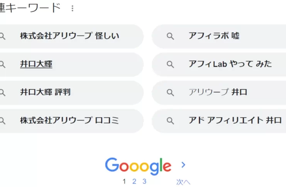Jump to results page 3
Viewport: 286px width, 187px height.
(144, 182)
